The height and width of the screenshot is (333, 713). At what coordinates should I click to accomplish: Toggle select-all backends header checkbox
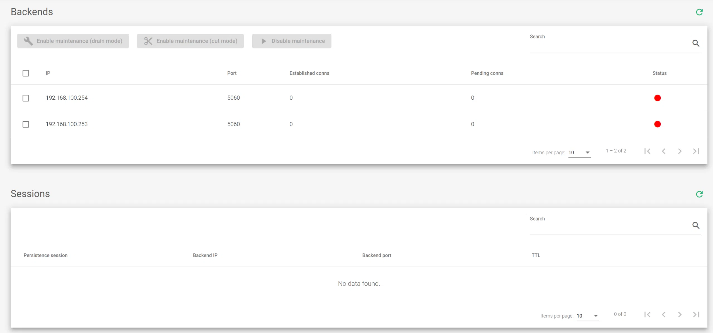click(26, 73)
